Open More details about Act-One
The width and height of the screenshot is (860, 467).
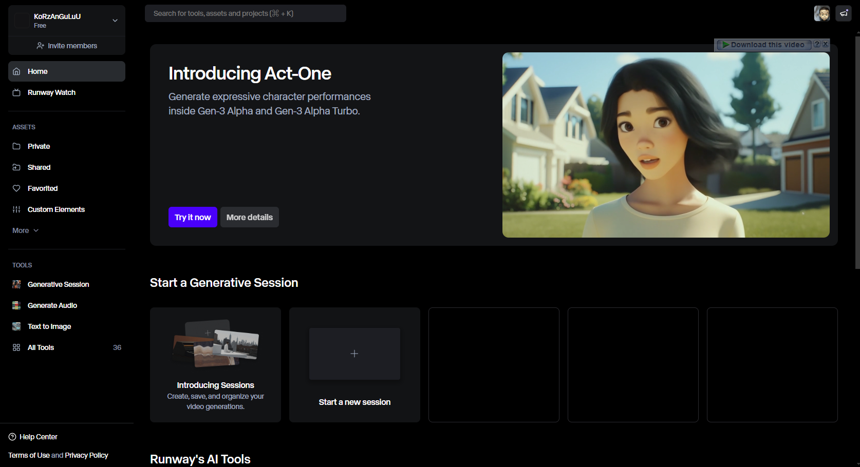tap(250, 217)
